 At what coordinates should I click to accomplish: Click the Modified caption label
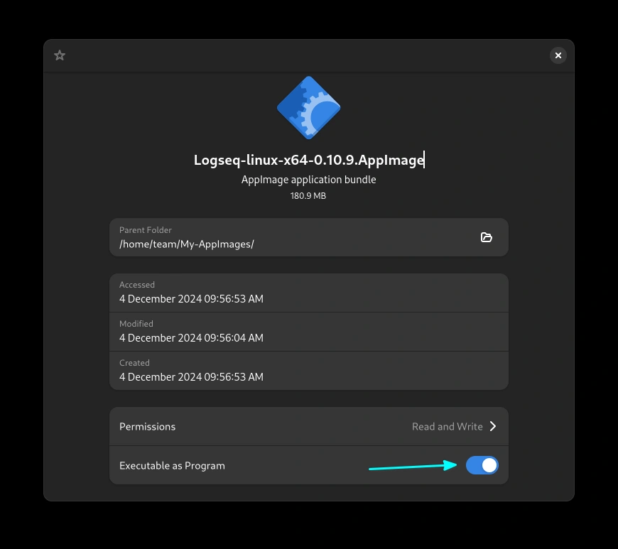pos(137,324)
